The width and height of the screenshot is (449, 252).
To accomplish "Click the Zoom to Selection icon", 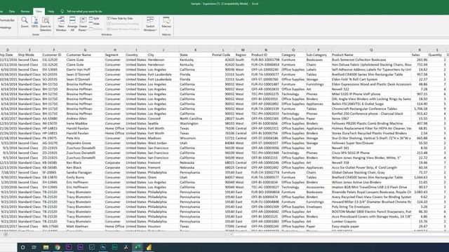I will [46, 20].
